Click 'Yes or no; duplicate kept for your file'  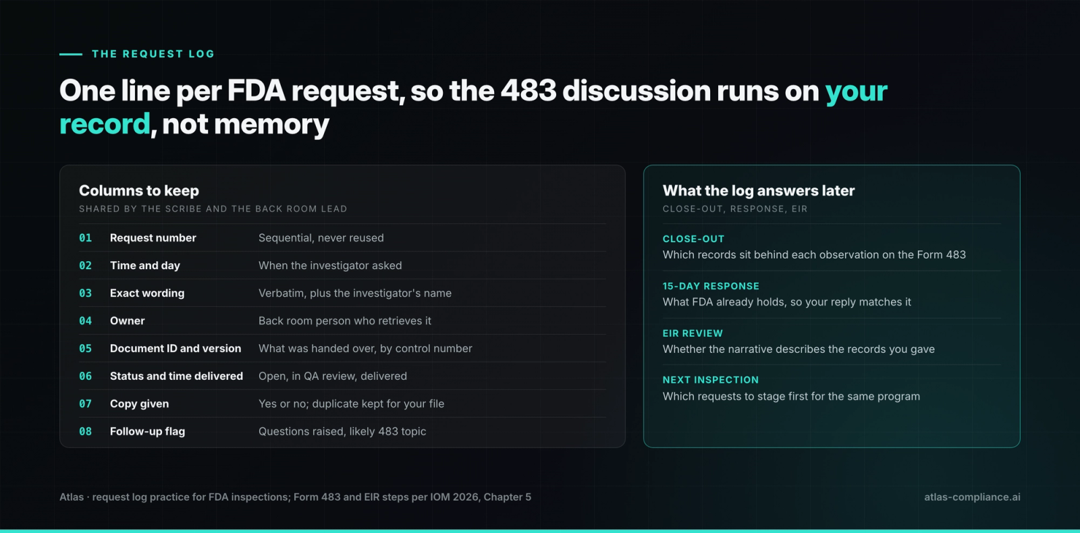pyautogui.click(x=352, y=403)
